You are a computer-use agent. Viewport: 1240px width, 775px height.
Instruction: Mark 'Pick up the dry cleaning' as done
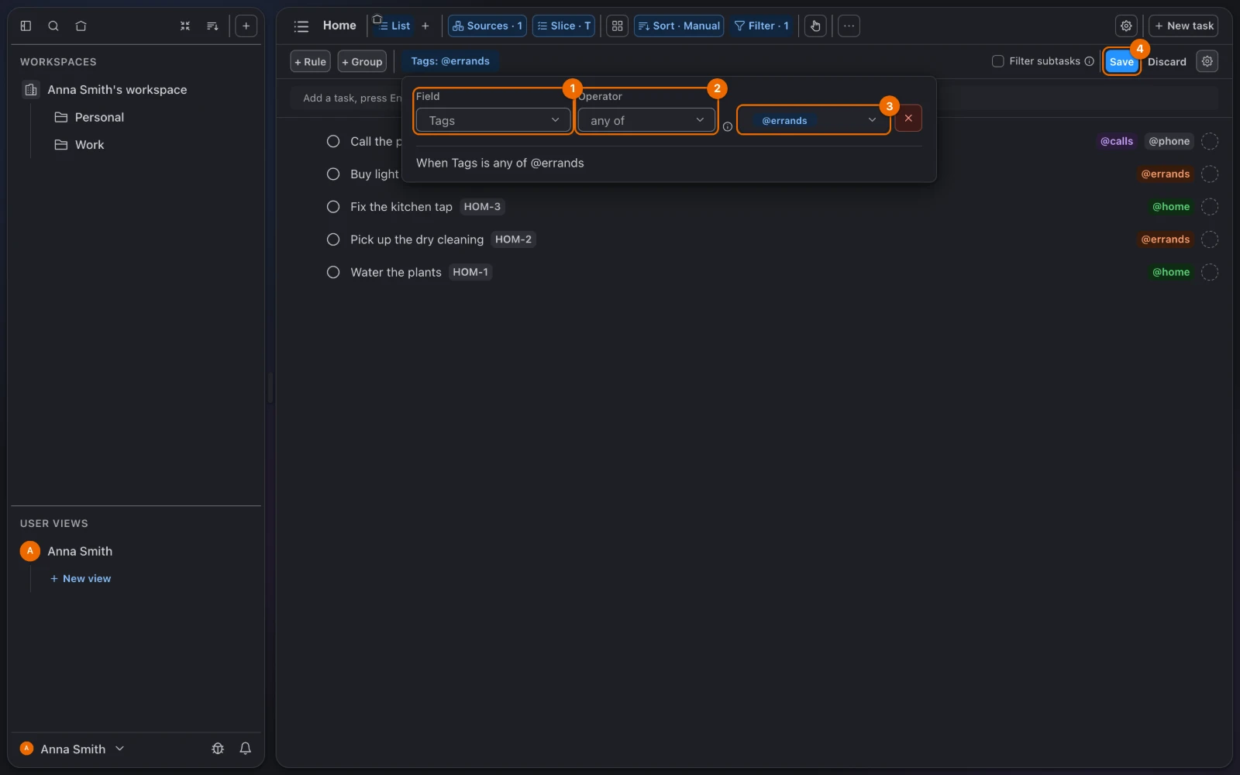click(x=333, y=239)
